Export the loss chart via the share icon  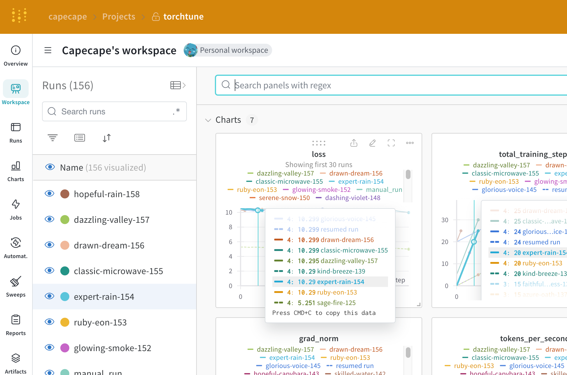tap(354, 143)
